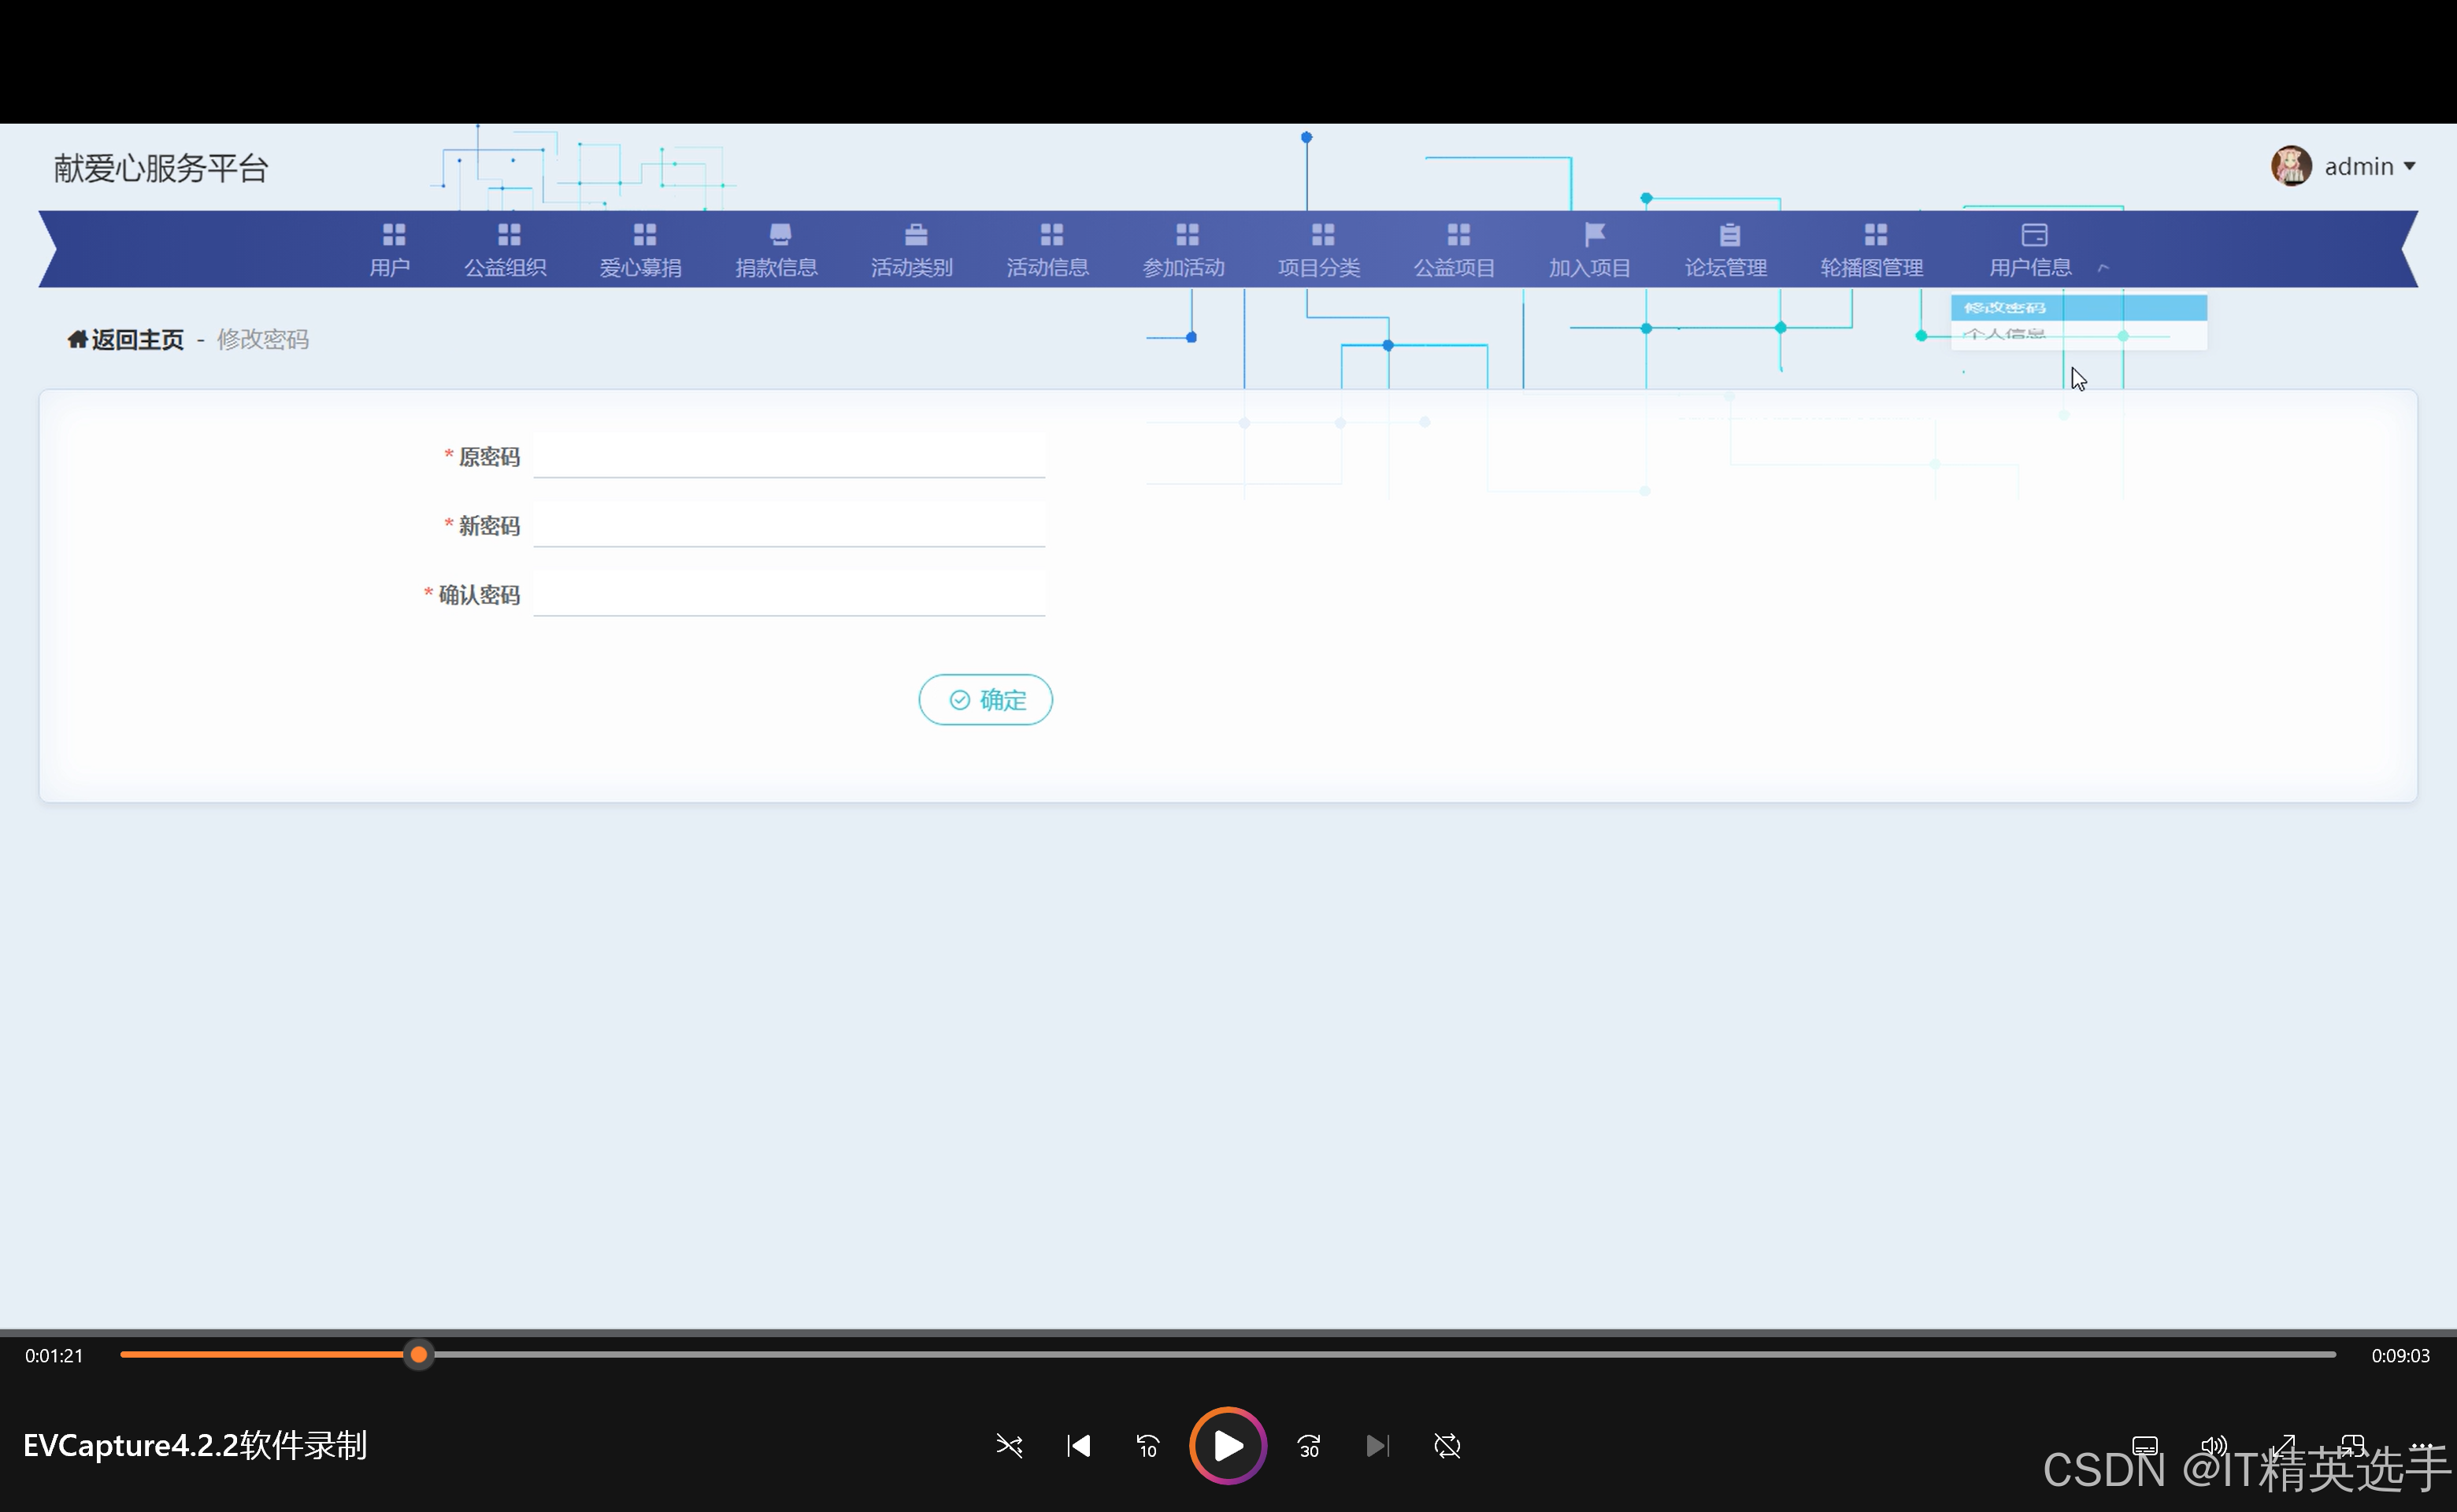2457x1512 pixels.
Task: Click the 轮播图管理 grid icon
Action: (1875, 235)
